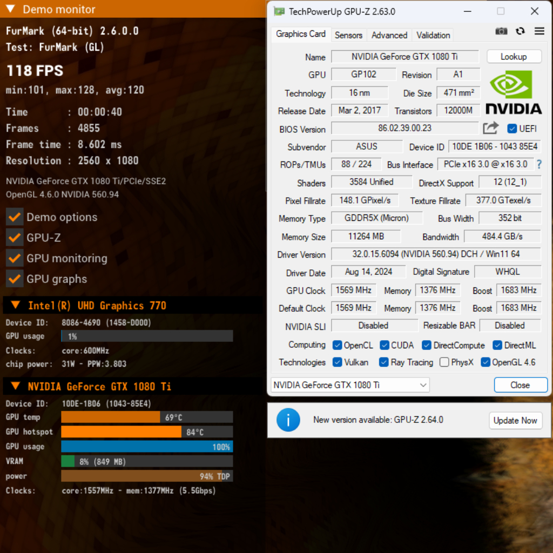Collapse the Demo monitor panel
This screenshot has width=553, height=553.
click(11, 9)
